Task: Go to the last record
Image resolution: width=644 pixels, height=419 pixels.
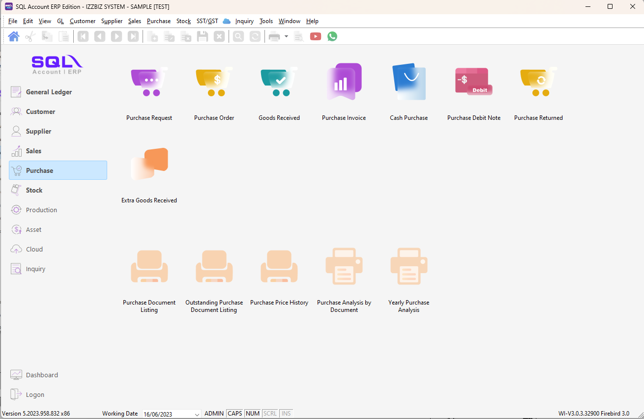Action: (x=133, y=36)
